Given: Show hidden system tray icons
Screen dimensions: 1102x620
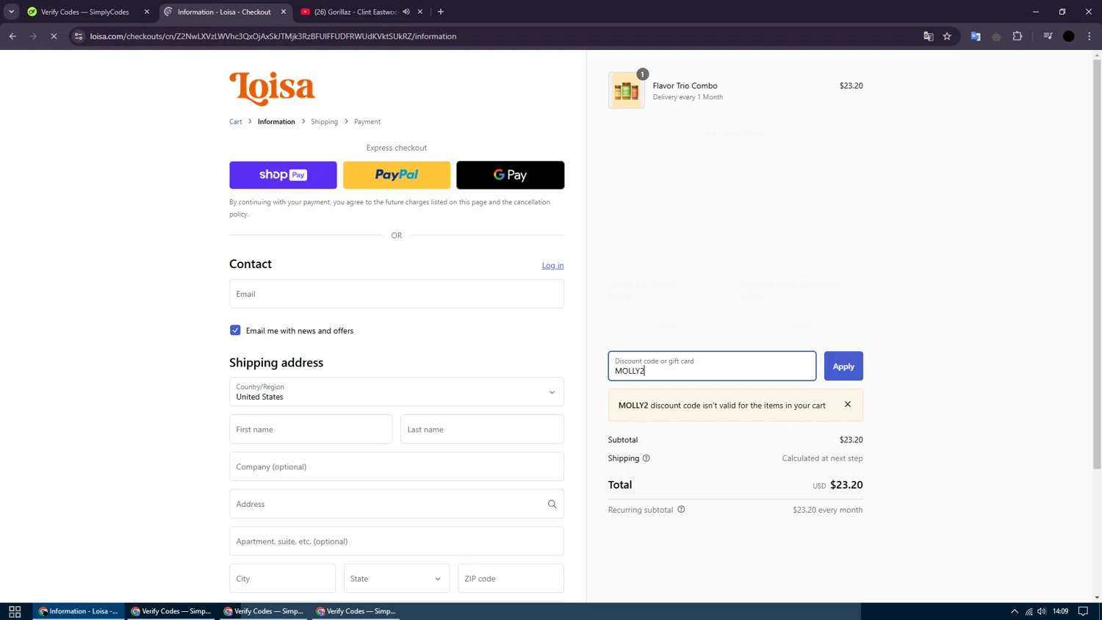Looking at the screenshot, I should point(1015,611).
